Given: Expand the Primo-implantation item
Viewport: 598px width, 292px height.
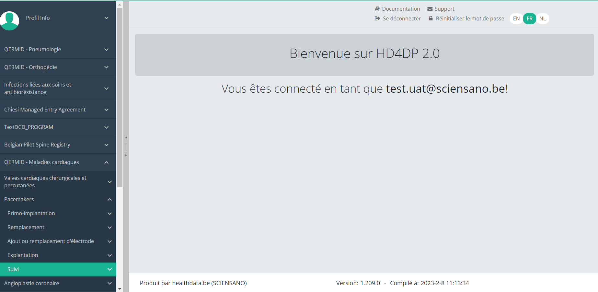Looking at the screenshot, I should (x=58, y=213).
